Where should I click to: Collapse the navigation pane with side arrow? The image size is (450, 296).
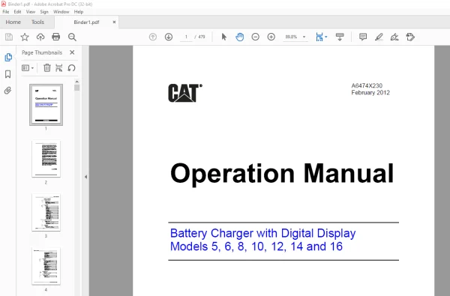[85, 177]
